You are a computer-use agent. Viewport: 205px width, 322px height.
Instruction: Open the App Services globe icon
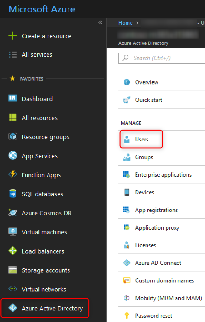[x=13, y=155]
